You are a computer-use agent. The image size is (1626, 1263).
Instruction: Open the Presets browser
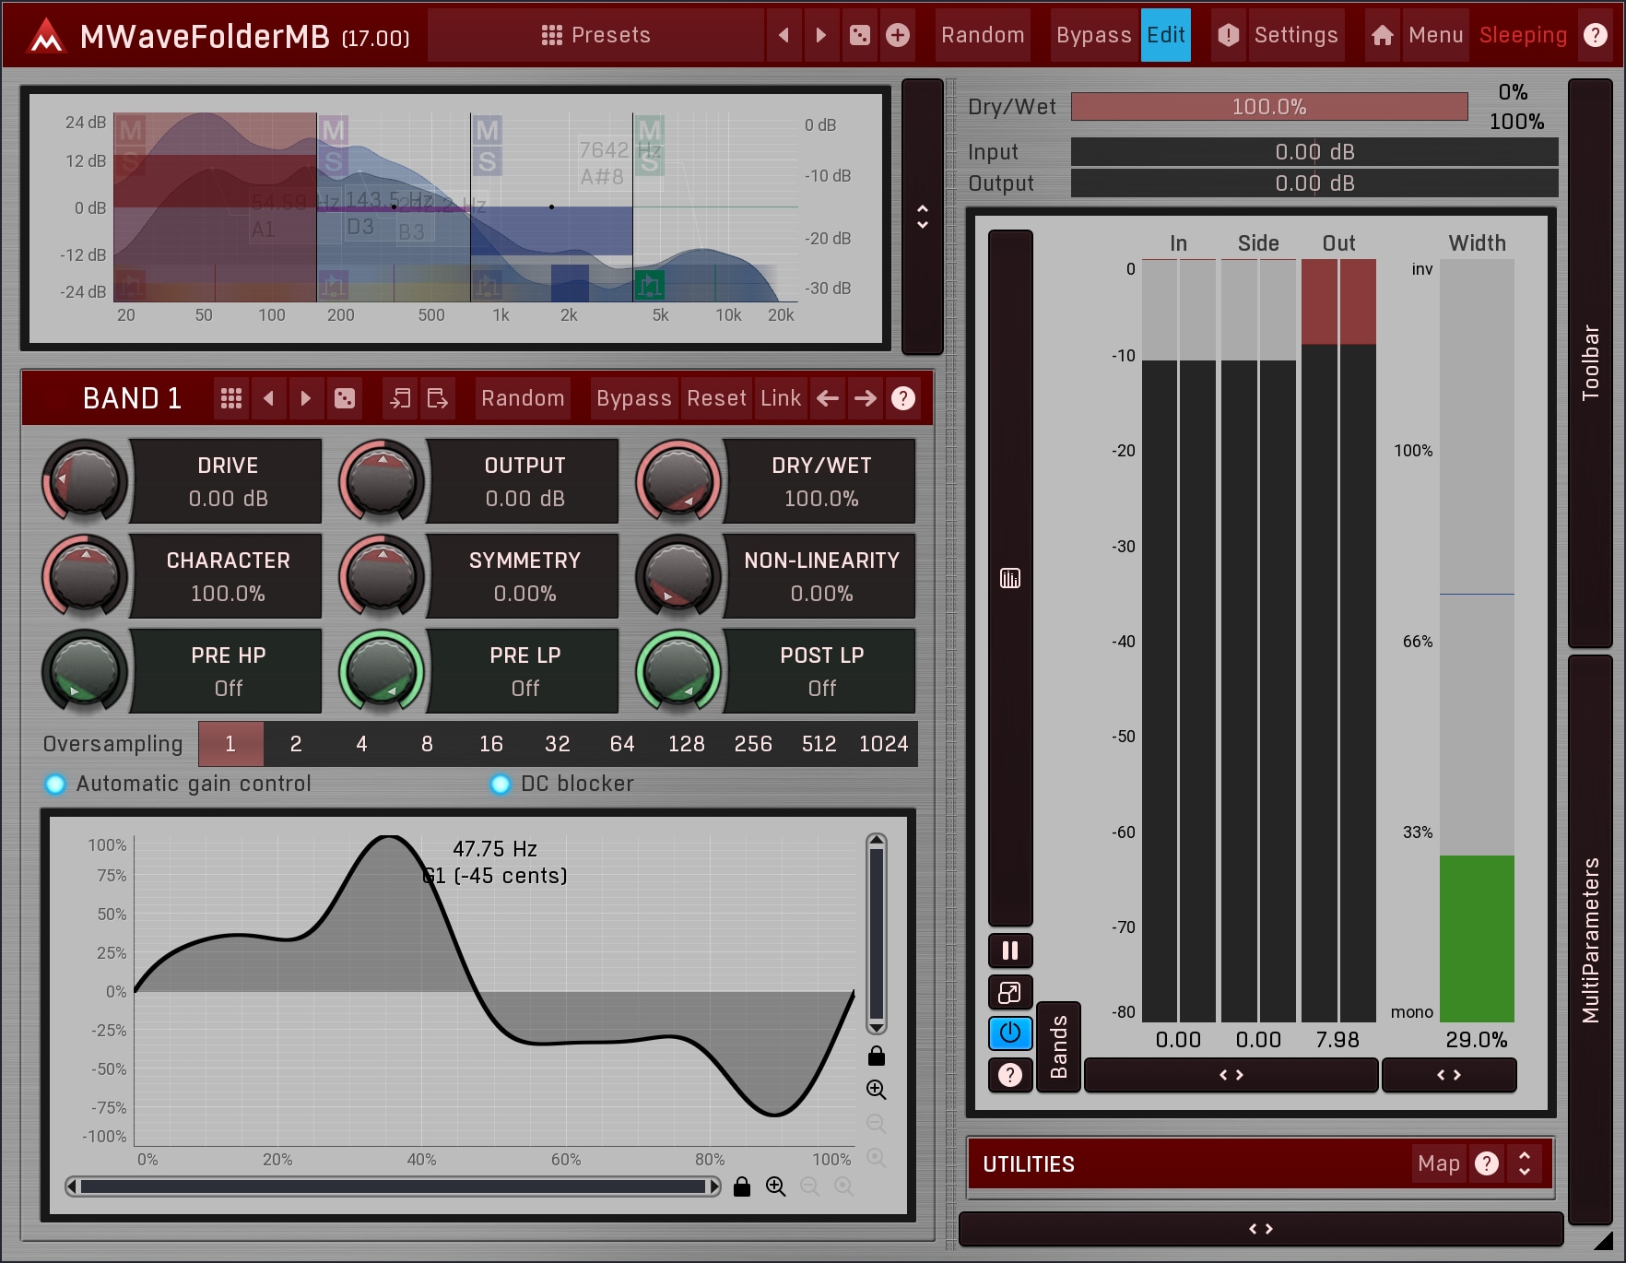595,35
